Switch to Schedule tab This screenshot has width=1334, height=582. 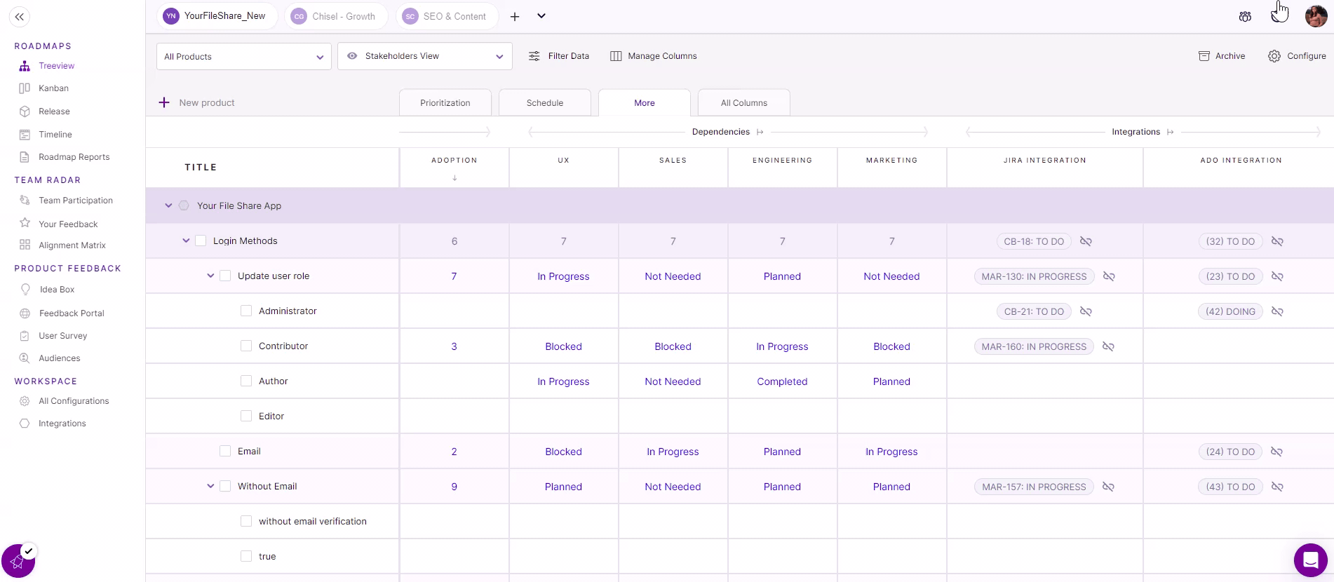(x=545, y=103)
